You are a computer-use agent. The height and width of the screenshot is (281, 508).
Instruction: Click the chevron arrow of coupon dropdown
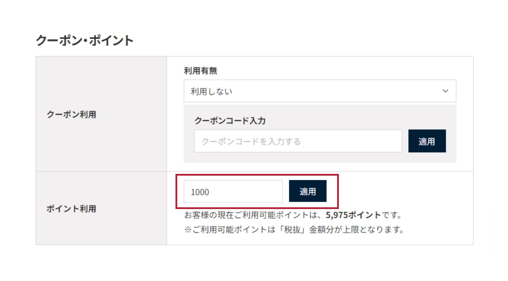(x=445, y=91)
